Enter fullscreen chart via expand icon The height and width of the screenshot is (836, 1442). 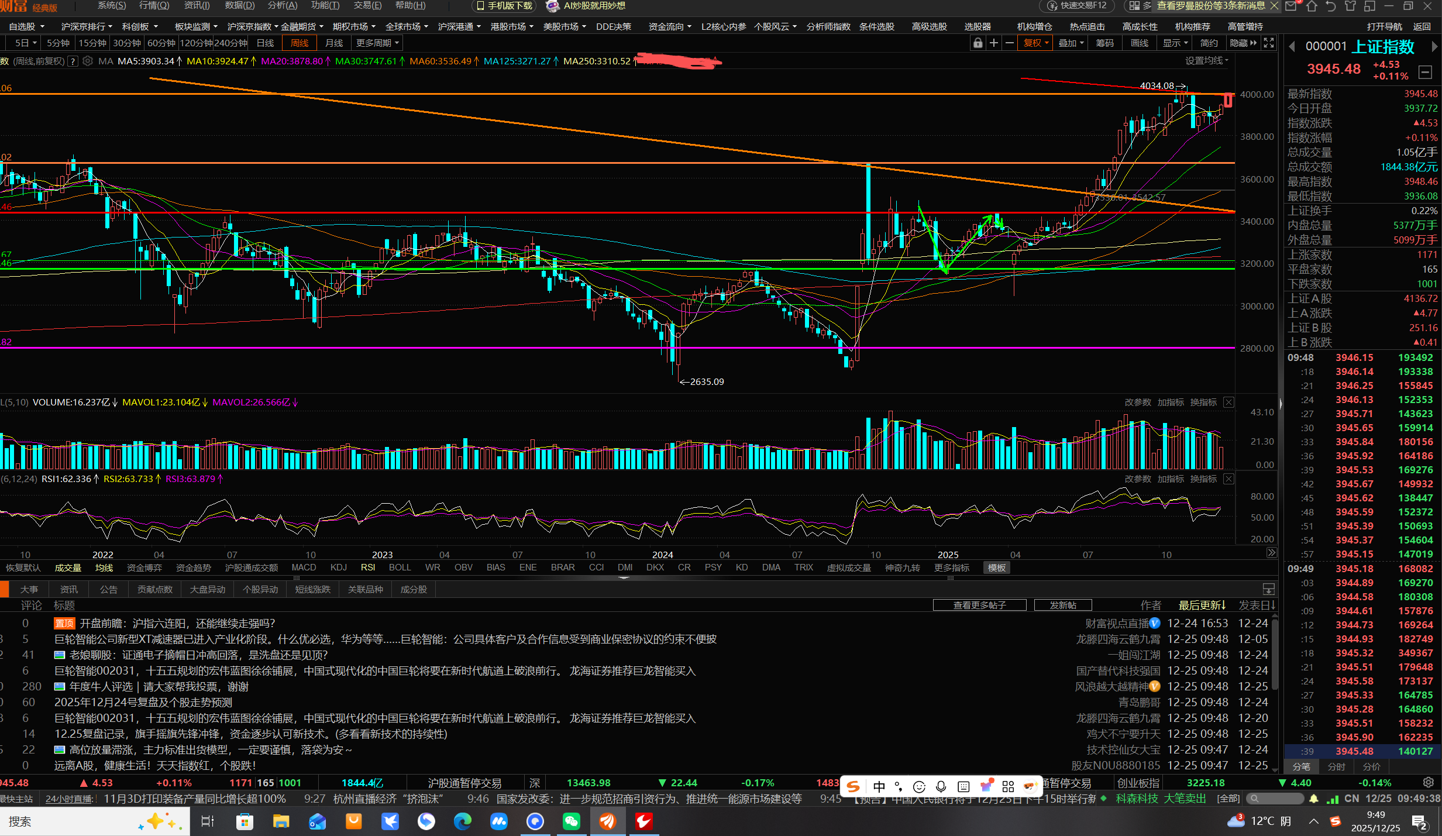pos(1269,43)
